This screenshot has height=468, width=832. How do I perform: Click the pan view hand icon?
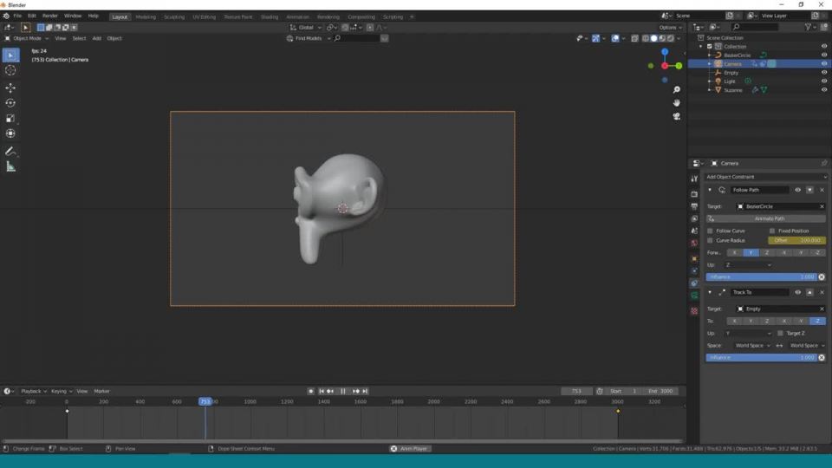[677, 102]
